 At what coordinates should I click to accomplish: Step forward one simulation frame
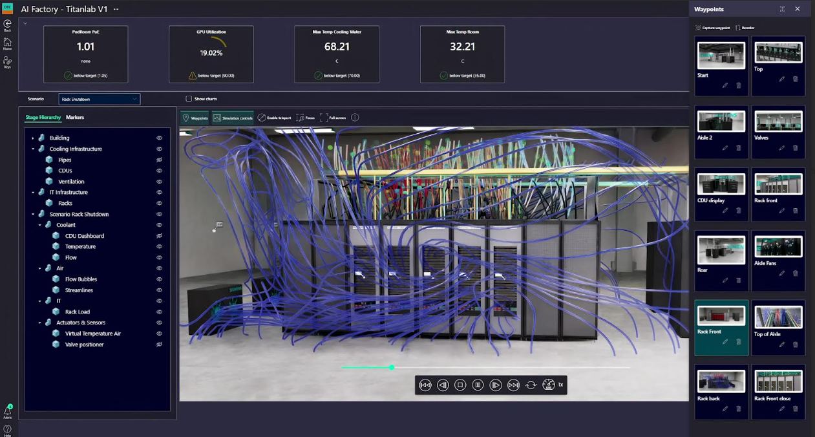(496, 385)
